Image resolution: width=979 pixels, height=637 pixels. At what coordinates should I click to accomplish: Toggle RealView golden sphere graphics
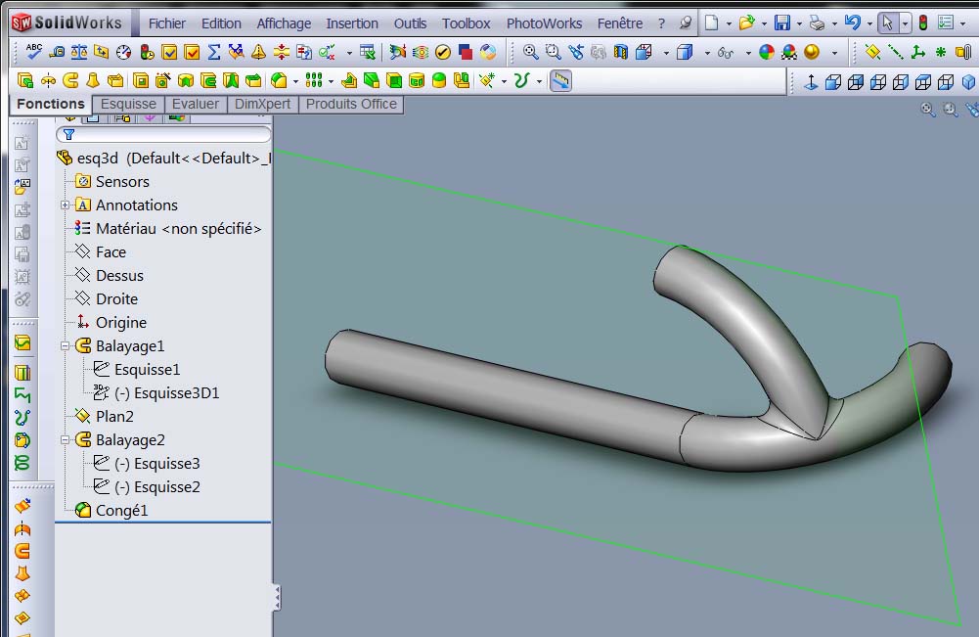pos(812,53)
